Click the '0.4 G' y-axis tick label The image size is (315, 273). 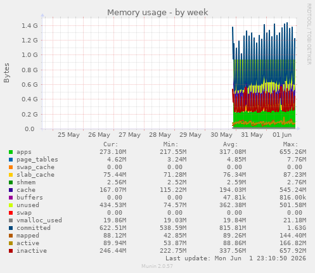point(30,99)
